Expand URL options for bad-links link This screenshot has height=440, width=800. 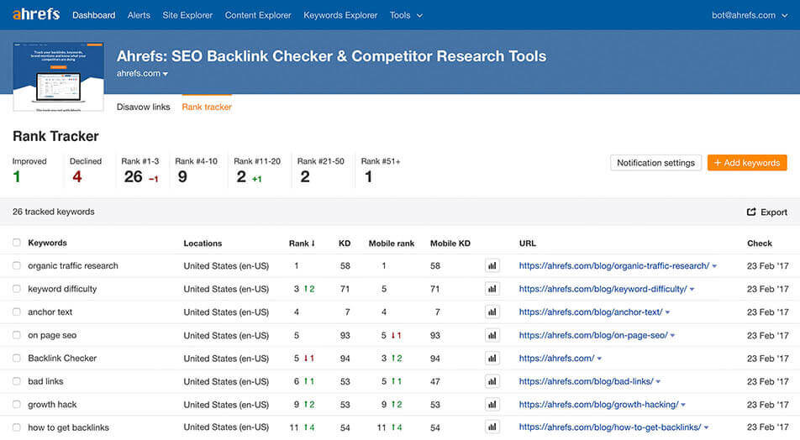click(658, 381)
